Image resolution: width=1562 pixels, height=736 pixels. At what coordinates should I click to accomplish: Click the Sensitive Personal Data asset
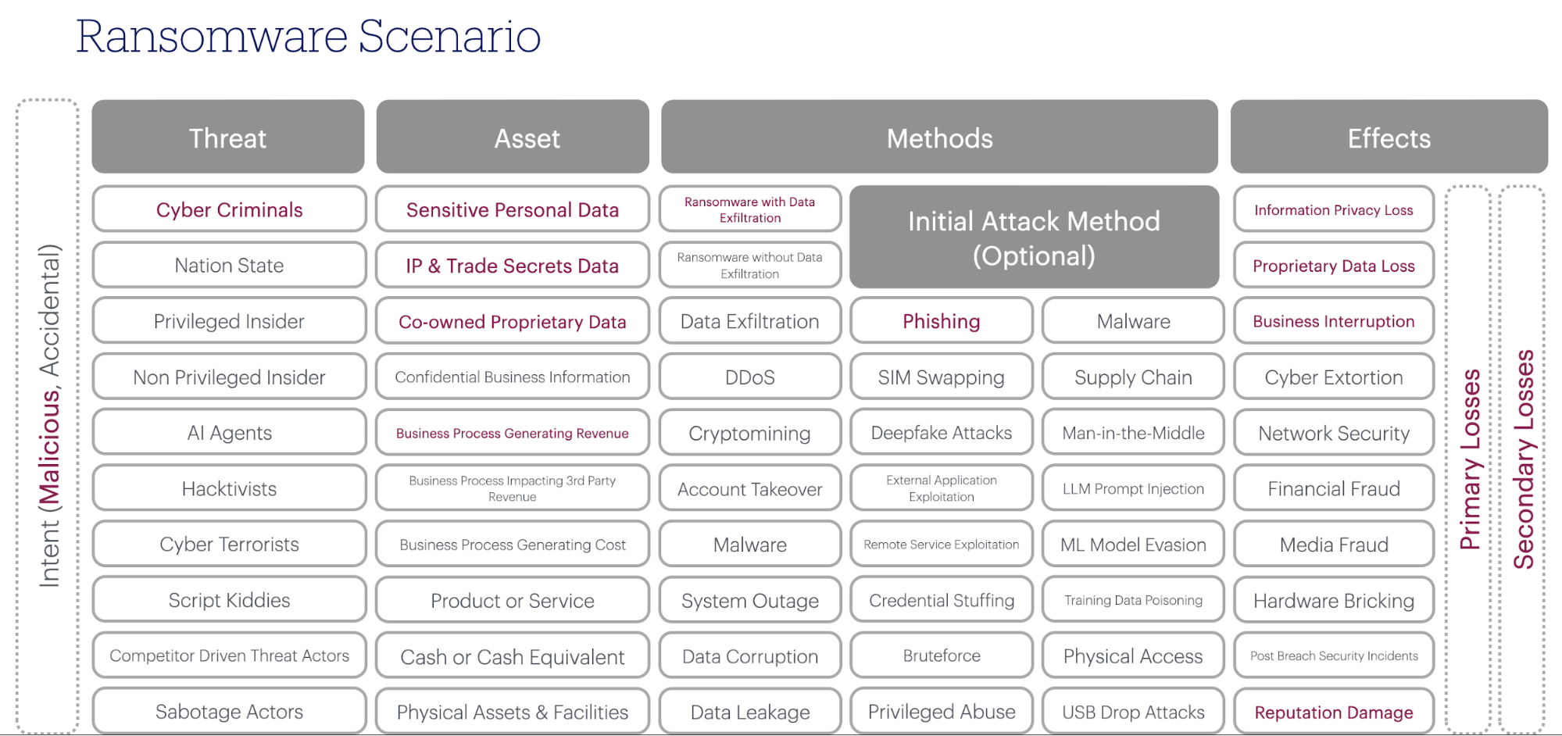[512, 209]
